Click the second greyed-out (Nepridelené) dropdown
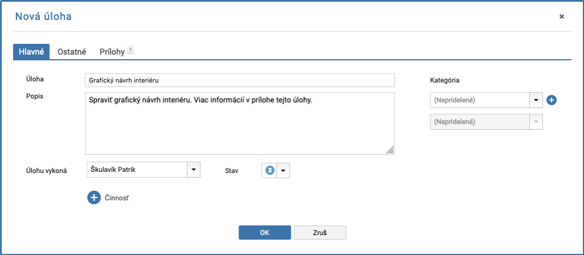Screen dimensions: 584x255 coord(486,122)
